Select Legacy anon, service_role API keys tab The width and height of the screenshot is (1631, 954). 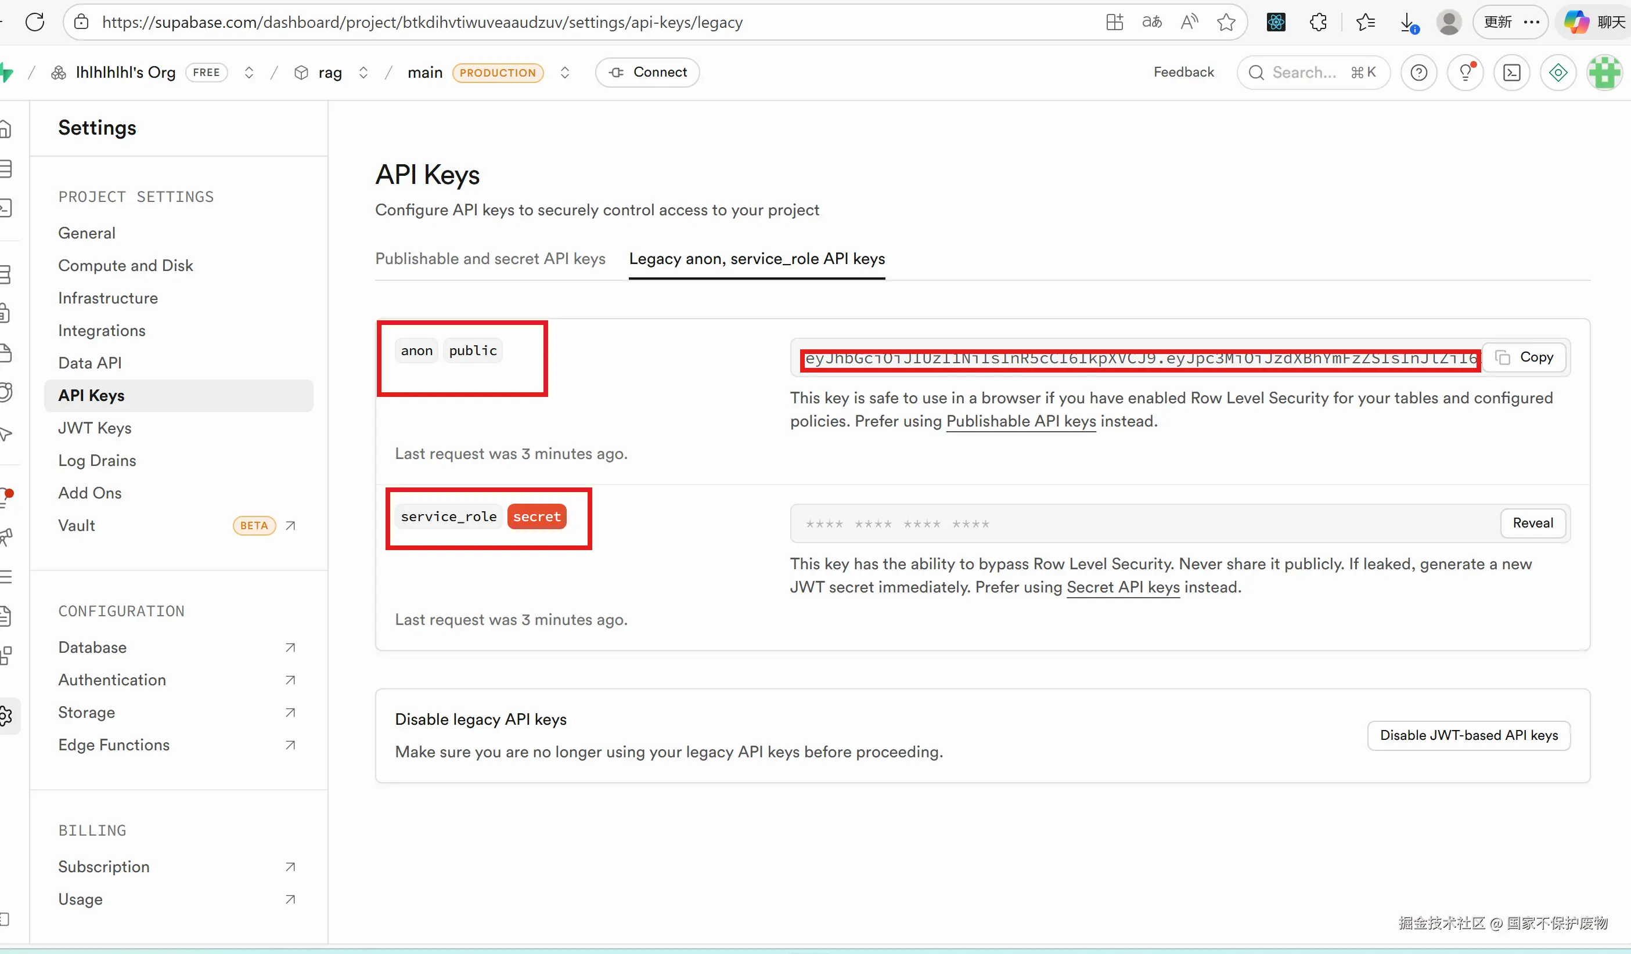757,259
